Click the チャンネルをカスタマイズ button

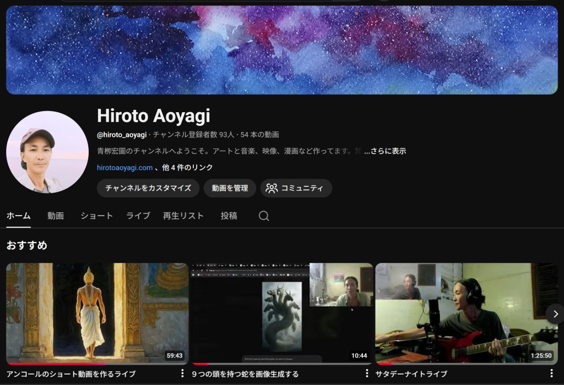[x=148, y=188]
